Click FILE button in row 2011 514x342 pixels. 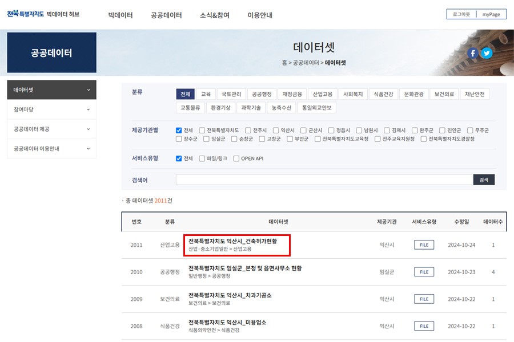coord(424,245)
